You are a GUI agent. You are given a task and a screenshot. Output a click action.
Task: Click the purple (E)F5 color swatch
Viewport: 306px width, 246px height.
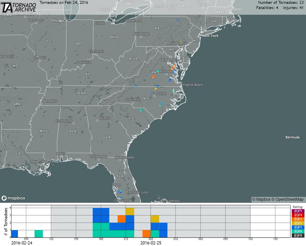(x=299, y=211)
